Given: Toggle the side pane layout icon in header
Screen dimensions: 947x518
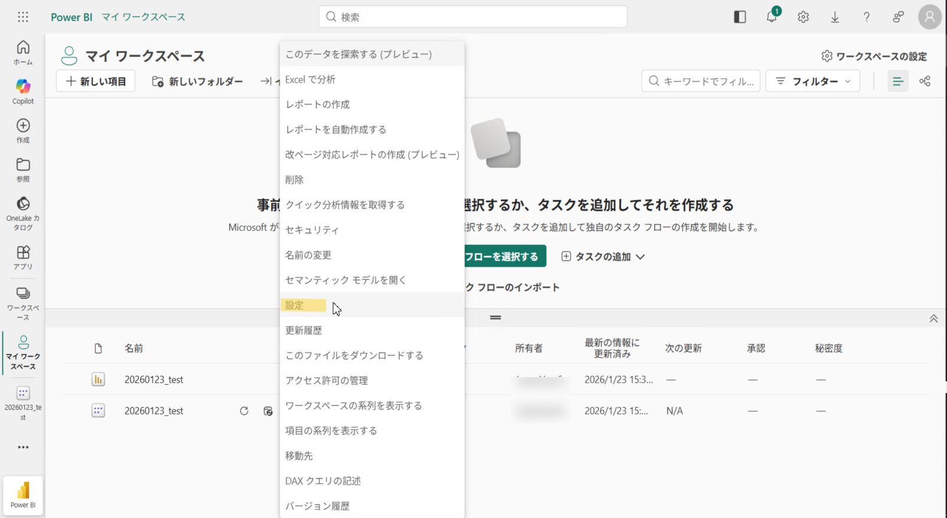Looking at the screenshot, I should tap(740, 17).
